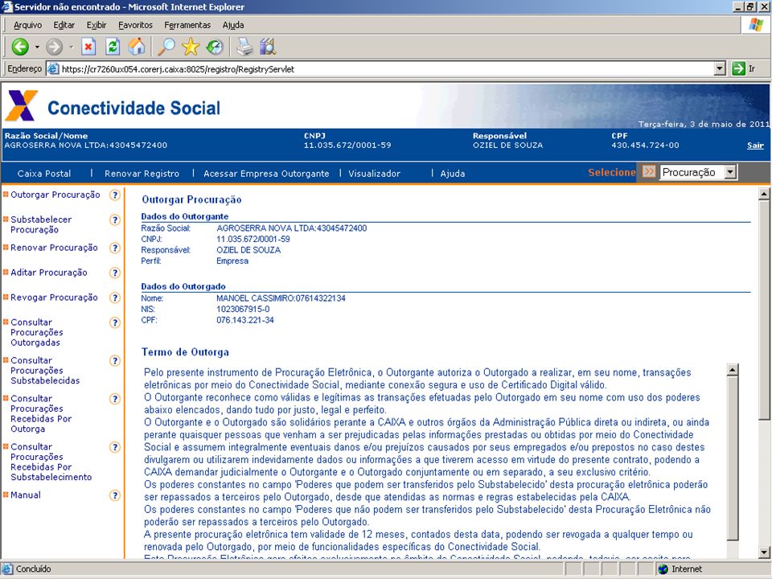Viewport: 772px width, 579px height.
Task: Go to Home page icon
Action: tap(137, 47)
